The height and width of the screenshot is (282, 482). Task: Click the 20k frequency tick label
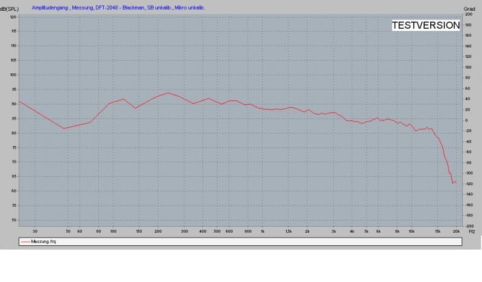457,231
